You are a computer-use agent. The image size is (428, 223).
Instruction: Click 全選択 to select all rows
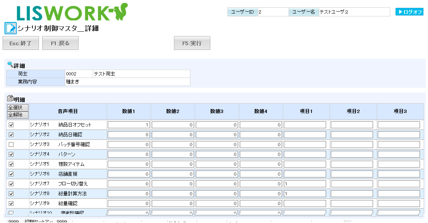click(x=18, y=107)
